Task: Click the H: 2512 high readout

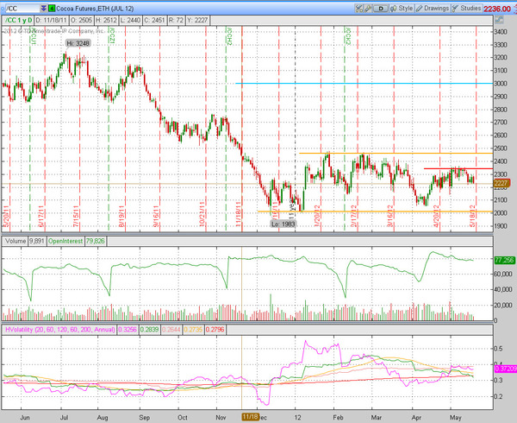Action: coord(106,21)
